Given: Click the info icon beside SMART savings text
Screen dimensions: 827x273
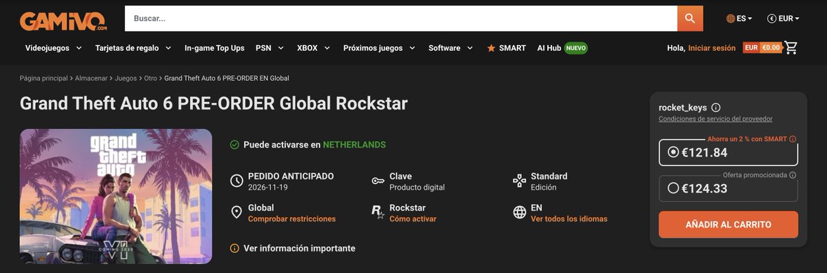Looking at the screenshot, I should [x=793, y=139].
